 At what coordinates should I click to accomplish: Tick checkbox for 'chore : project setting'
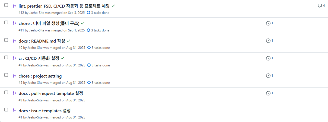pyautogui.click(x=6, y=75)
